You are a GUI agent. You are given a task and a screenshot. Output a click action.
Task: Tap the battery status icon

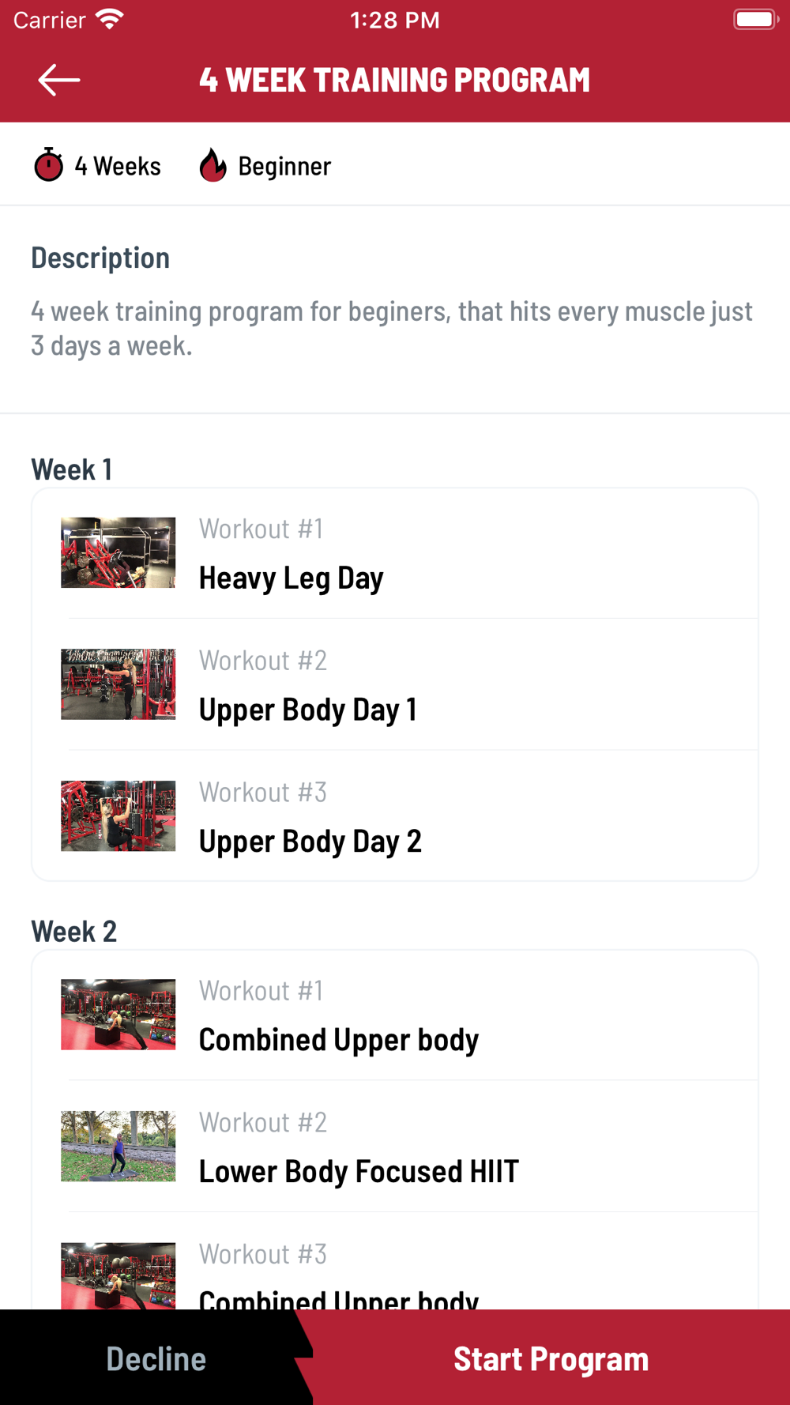tap(755, 20)
